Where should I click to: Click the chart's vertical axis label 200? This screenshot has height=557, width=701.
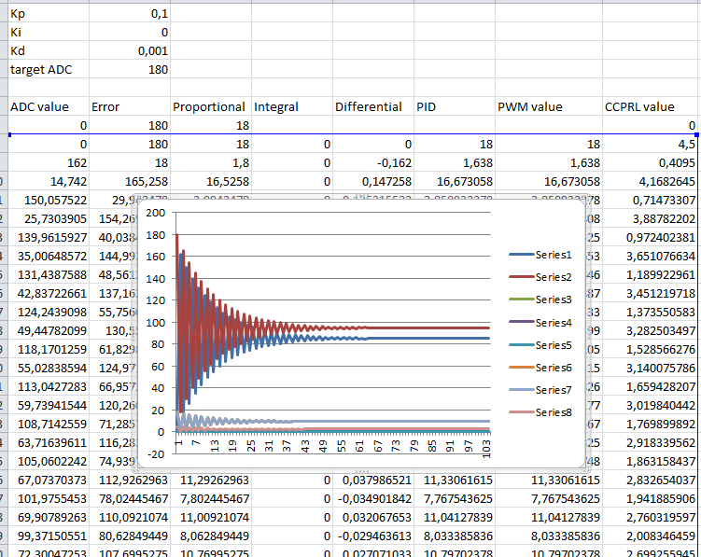pos(155,213)
